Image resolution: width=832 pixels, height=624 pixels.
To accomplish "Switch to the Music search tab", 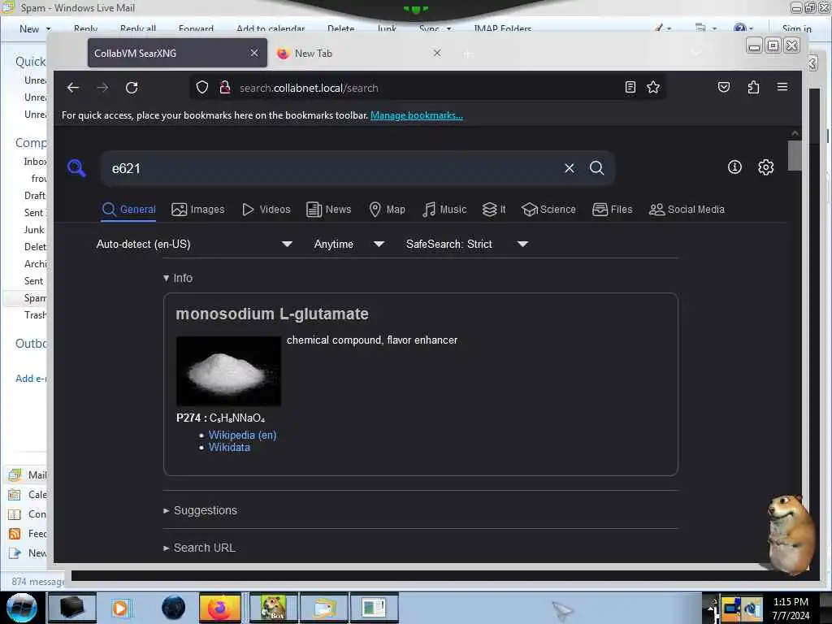I will 444,210.
